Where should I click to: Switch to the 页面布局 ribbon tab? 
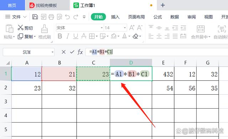[136, 17]
